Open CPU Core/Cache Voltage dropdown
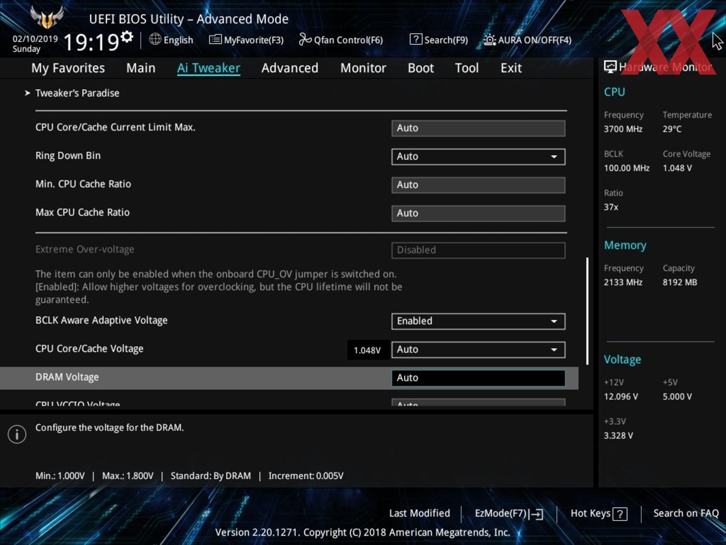Image resolution: width=726 pixels, height=545 pixels. tap(478, 349)
